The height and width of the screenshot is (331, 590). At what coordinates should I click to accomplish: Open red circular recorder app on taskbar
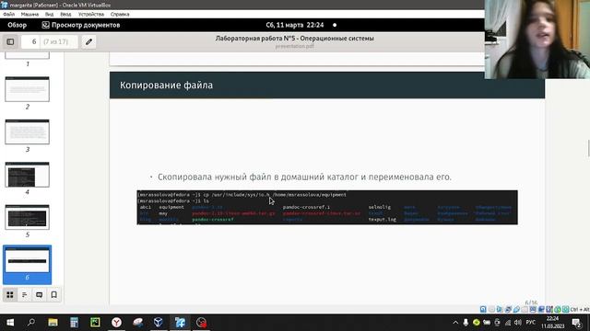click(201, 323)
